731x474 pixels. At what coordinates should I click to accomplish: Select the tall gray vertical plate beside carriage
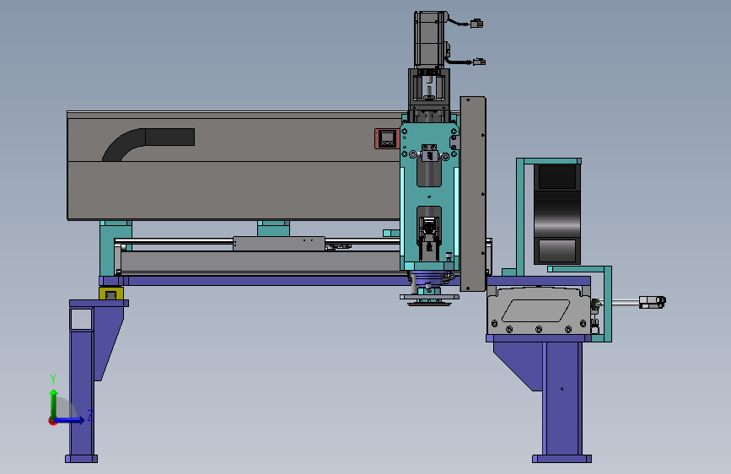[x=473, y=194]
